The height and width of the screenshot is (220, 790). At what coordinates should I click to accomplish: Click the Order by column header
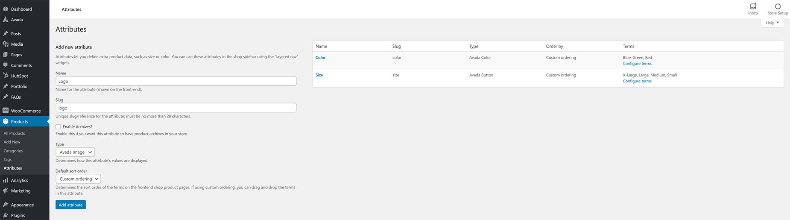click(x=554, y=46)
